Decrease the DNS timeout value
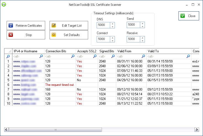This screenshot has width=203, height=136. point(112,27)
